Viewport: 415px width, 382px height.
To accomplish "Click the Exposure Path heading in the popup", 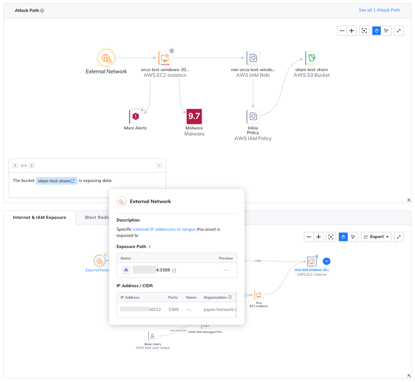I will coord(131,246).
